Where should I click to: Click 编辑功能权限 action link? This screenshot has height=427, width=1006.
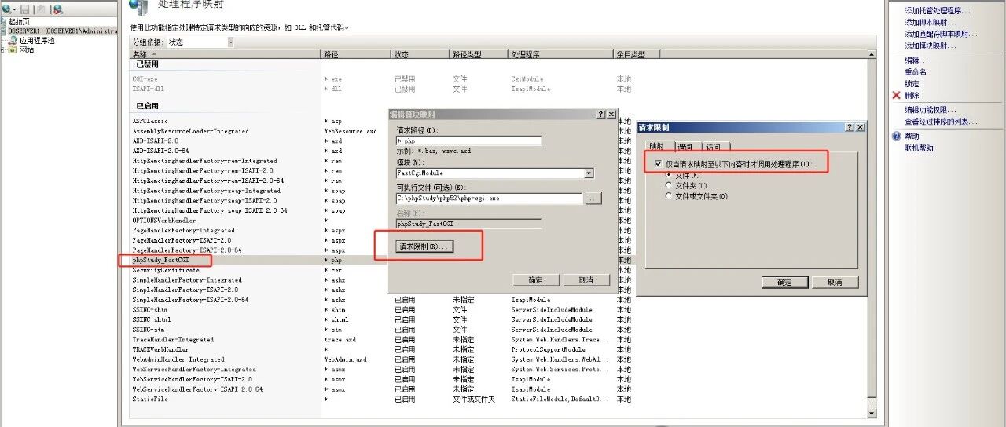931,110
